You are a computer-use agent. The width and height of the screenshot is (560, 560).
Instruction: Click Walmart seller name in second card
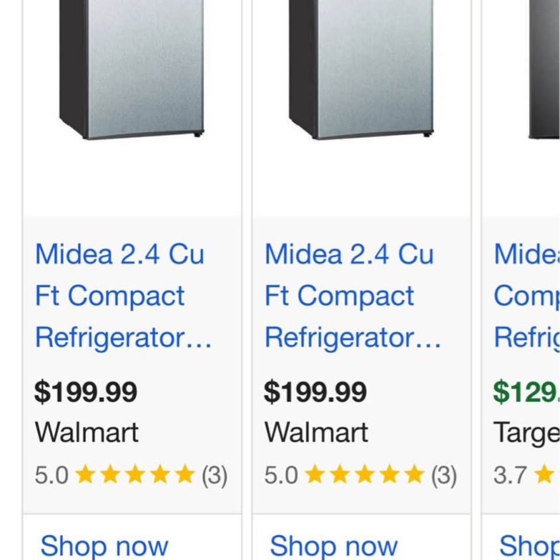click(316, 432)
